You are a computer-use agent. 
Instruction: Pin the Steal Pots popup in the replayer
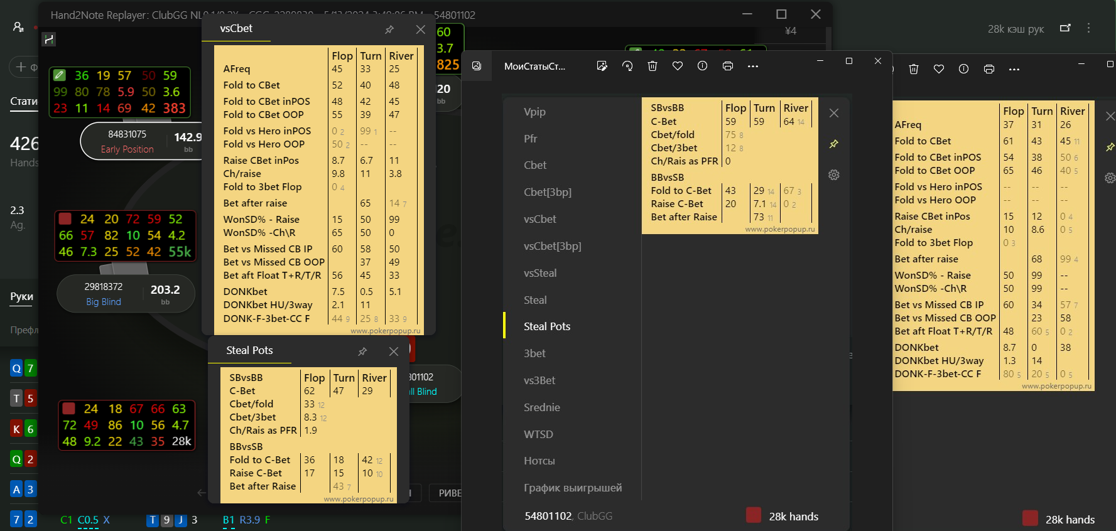coord(362,351)
